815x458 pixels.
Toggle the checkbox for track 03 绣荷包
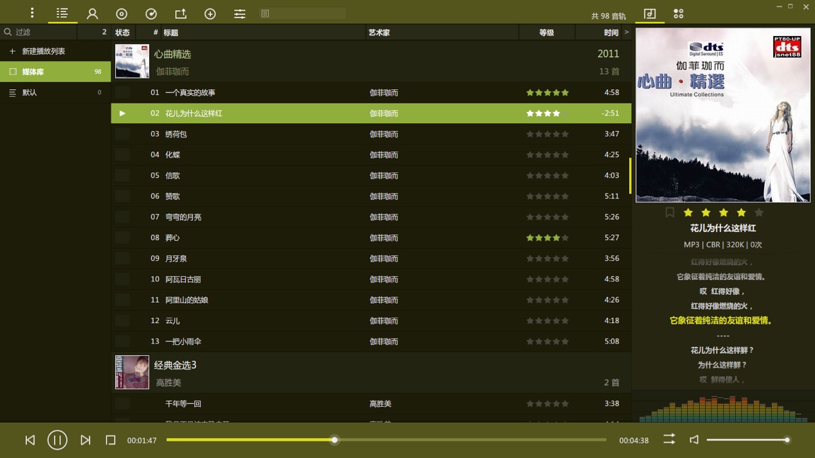click(x=122, y=134)
